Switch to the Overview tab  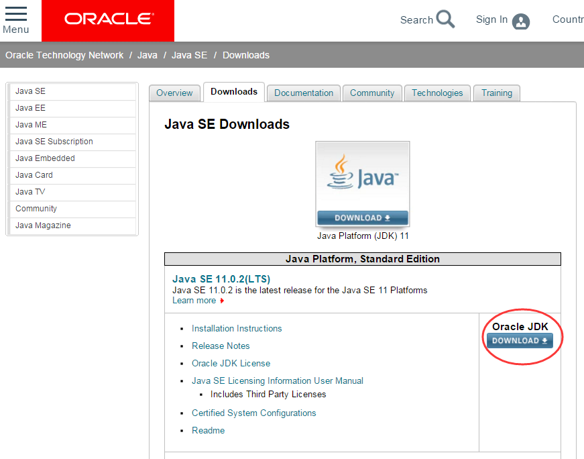pyautogui.click(x=174, y=93)
